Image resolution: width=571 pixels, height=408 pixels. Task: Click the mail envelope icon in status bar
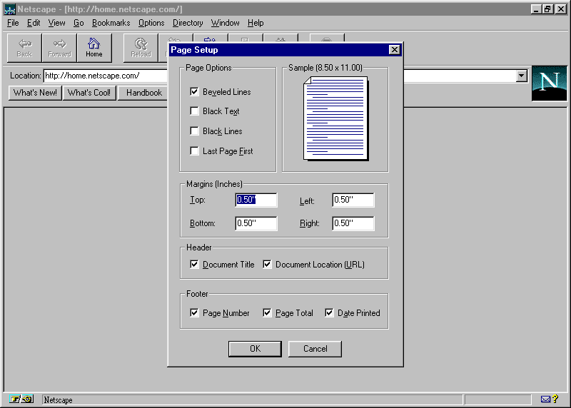pos(546,399)
